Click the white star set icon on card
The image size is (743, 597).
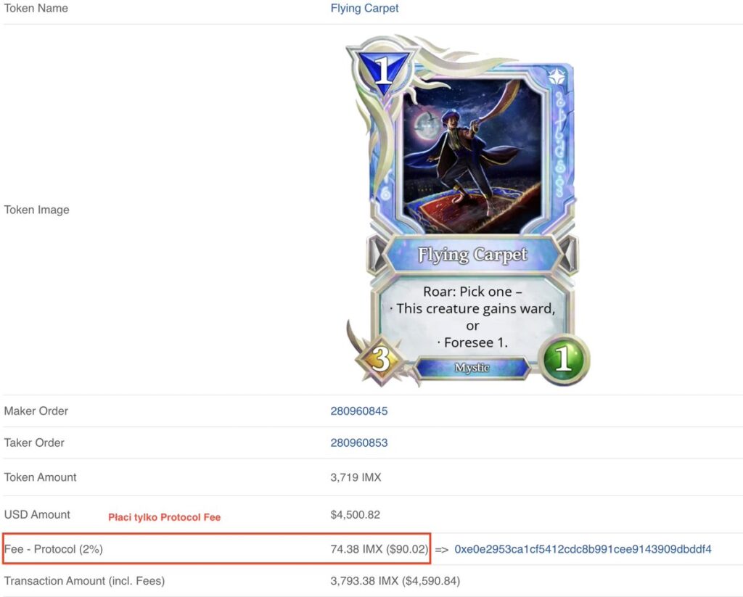click(557, 76)
